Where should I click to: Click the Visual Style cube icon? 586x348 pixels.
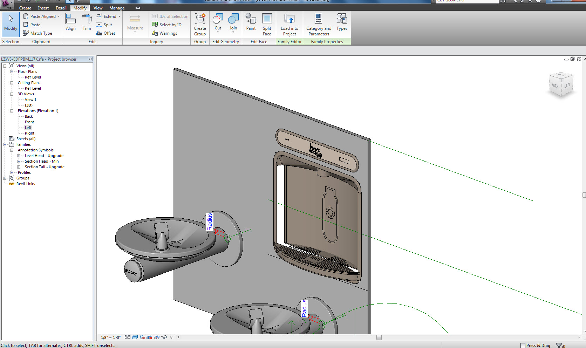pyautogui.click(x=135, y=337)
